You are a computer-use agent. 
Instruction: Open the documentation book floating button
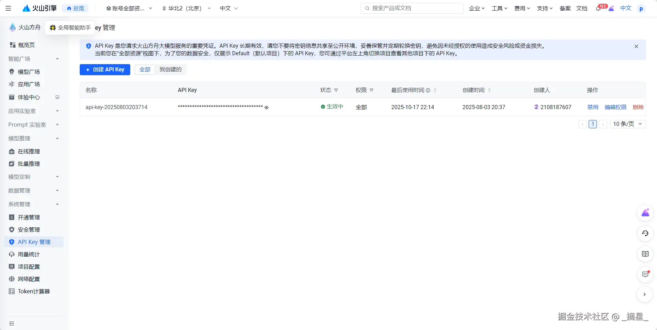pos(645,254)
